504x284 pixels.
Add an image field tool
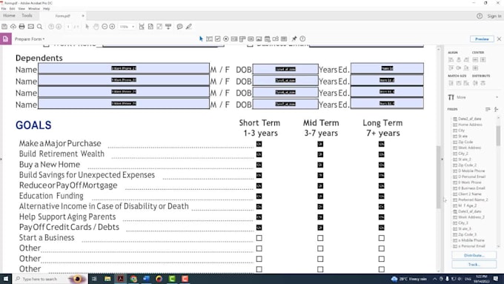tap(259, 39)
